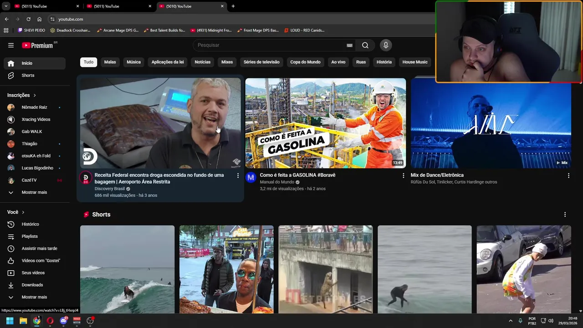Select the House Music chip

point(415,62)
